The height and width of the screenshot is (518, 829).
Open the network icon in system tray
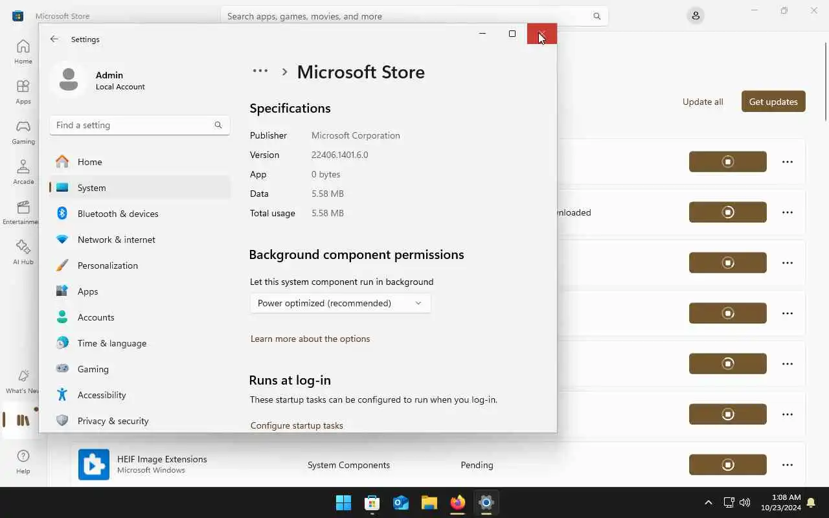click(x=729, y=502)
